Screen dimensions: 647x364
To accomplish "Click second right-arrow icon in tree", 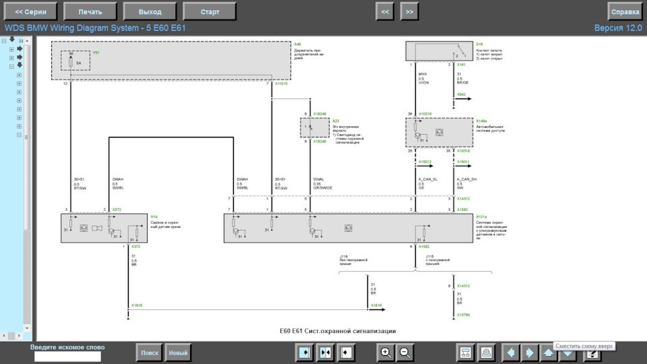I will 20,57.
